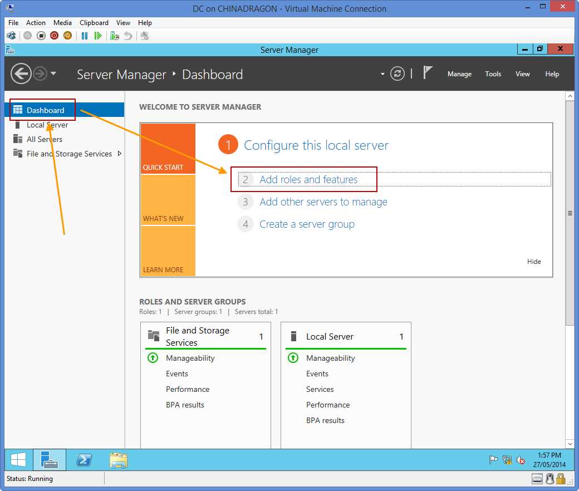This screenshot has height=491, width=579.
Task: Click Events under Local Server tile
Action: [317, 374]
